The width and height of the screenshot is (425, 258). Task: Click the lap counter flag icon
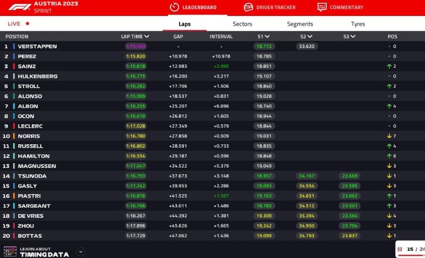pyautogui.click(x=400, y=249)
